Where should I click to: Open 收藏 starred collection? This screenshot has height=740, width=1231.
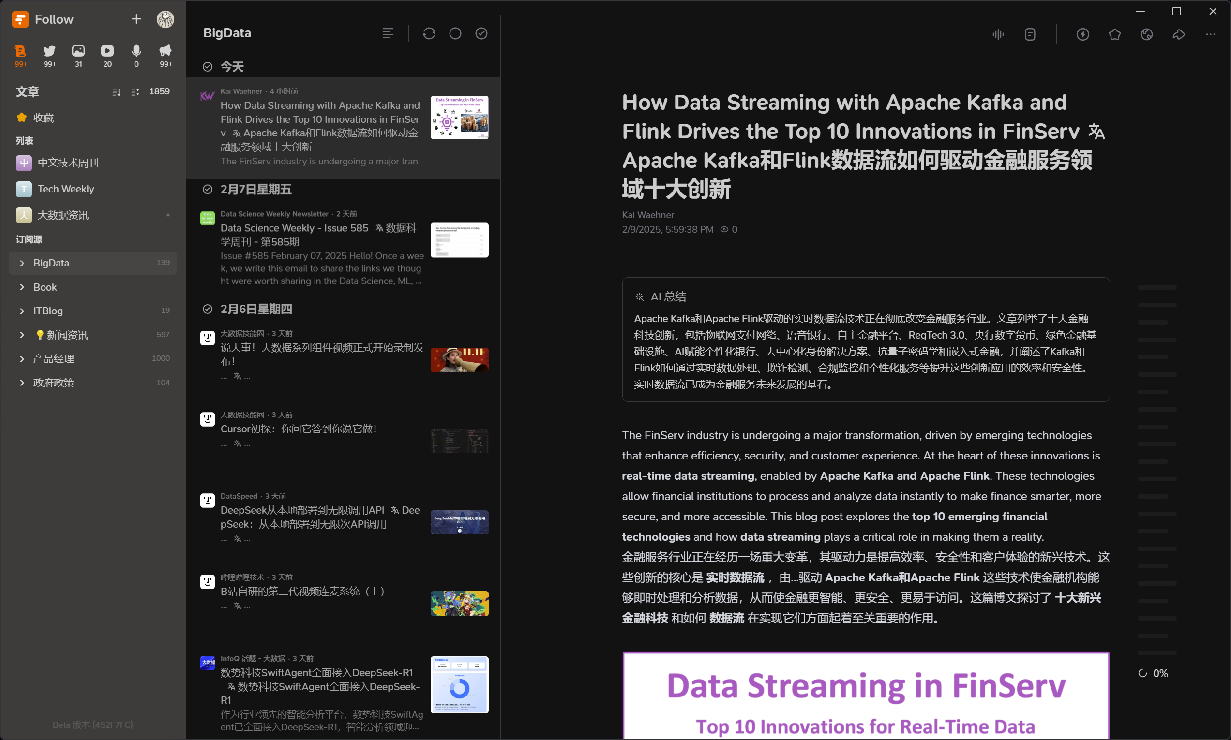pos(43,118)
